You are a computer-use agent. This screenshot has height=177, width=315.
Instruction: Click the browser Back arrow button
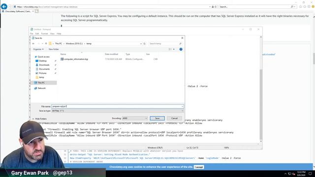(x=4, y=6)
